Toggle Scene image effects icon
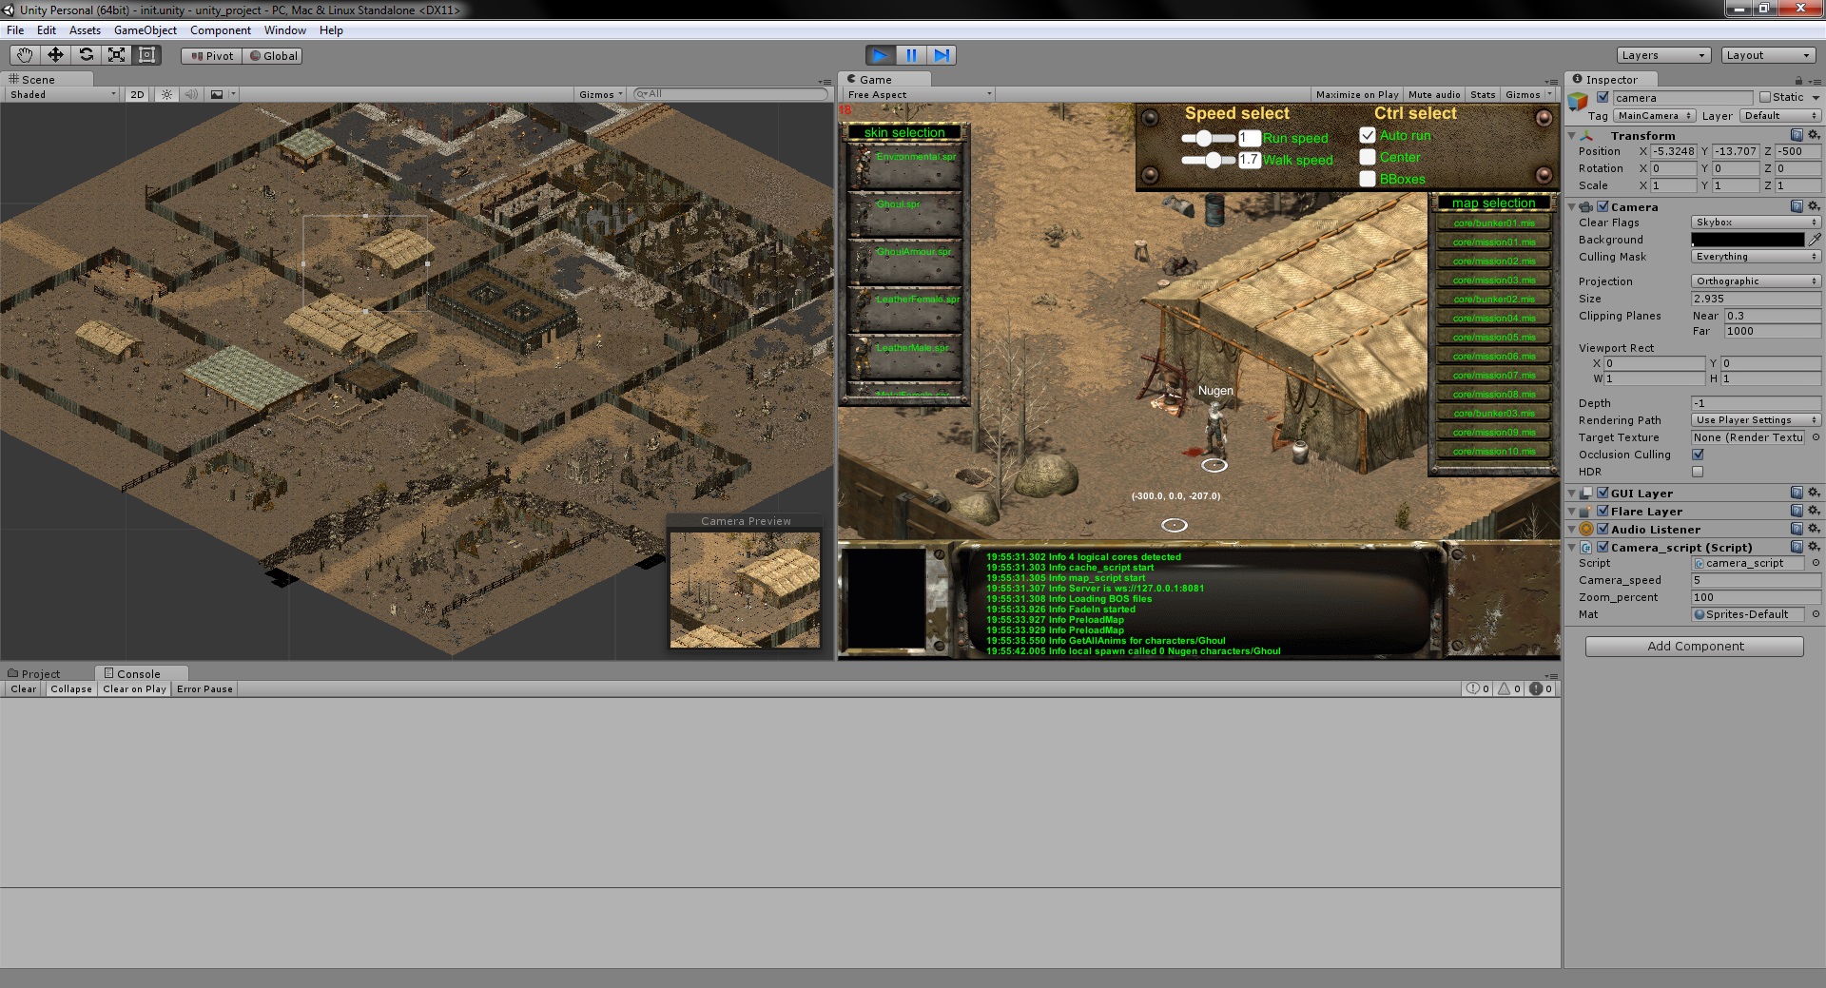This screenshot has height=988, width=1826. coord(217,94)
